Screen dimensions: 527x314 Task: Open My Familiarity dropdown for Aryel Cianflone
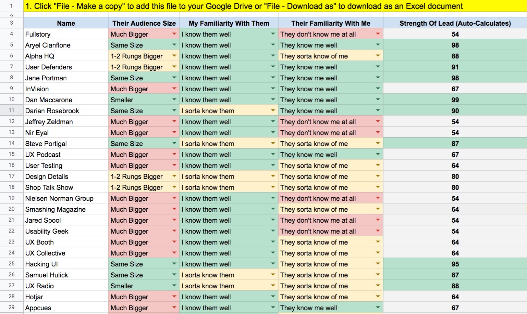(273, 45)
